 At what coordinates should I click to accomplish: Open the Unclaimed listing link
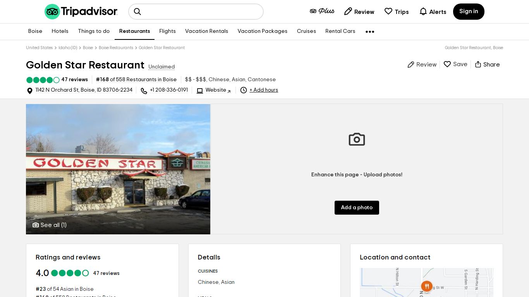(x=161, y=67)
